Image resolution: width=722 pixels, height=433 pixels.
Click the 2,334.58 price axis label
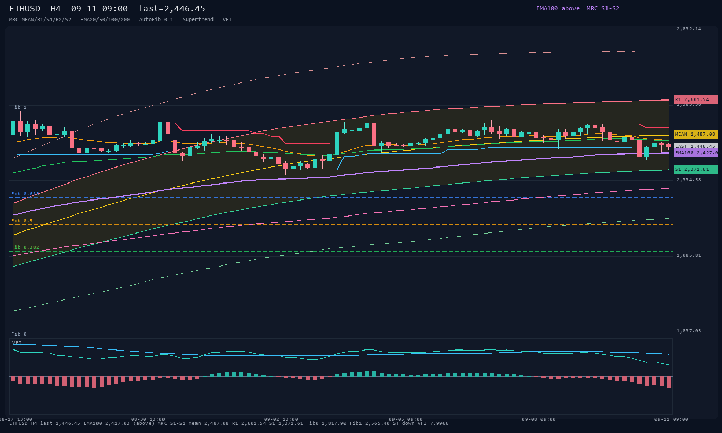pyautogui.click(x=689, y=180)
